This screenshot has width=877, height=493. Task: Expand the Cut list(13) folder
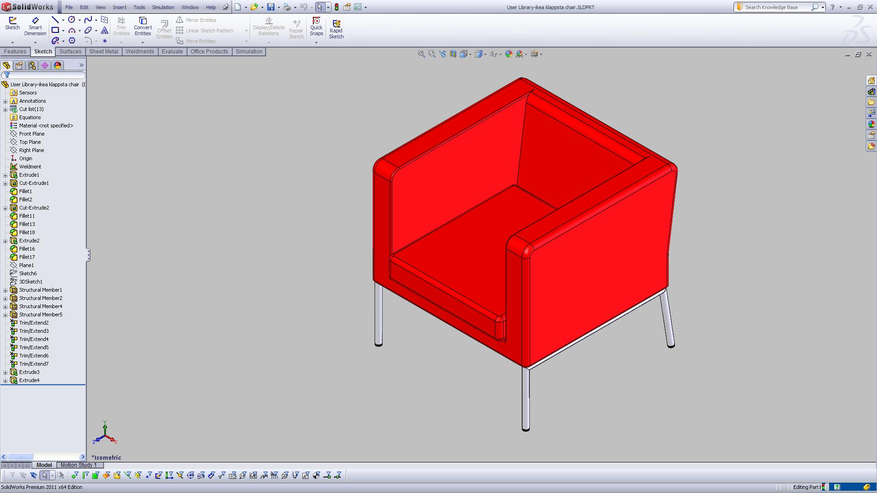(x=5, y=109)
